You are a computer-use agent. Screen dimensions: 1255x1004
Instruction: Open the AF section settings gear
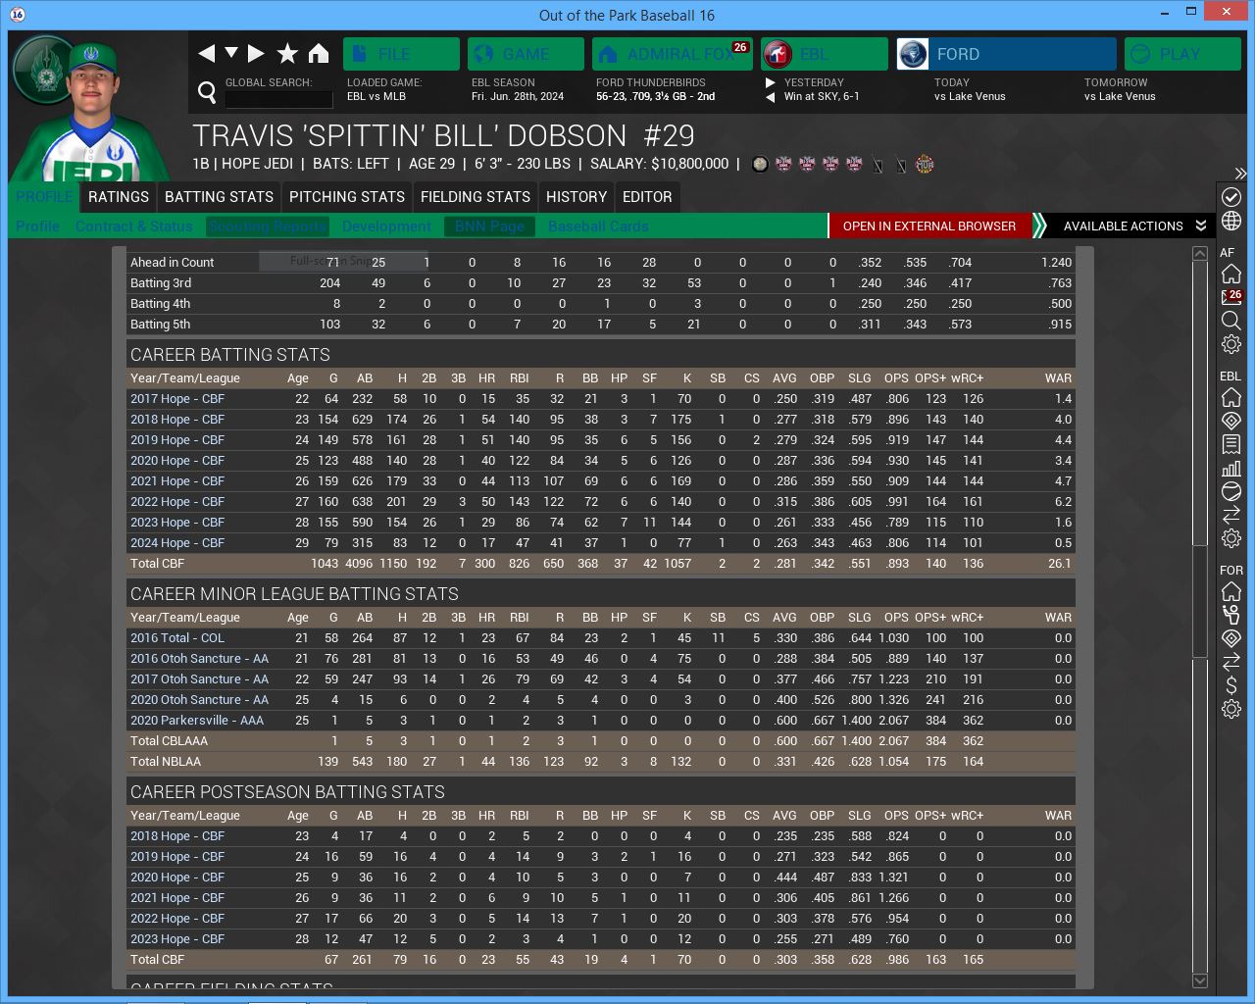coord(1231,344)
